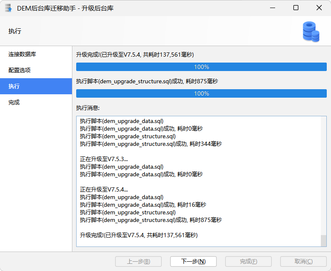Click the 正在升级至V7.5.4... log line
The image size is (331, 271).
click(x=104, y=189)
